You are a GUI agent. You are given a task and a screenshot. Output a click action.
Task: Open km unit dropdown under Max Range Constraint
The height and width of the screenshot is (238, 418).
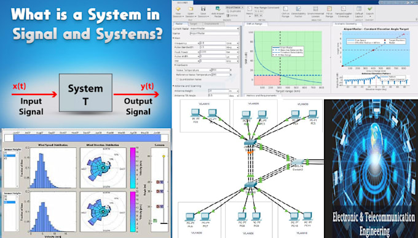pyautogui.click(x=258, y=15)
